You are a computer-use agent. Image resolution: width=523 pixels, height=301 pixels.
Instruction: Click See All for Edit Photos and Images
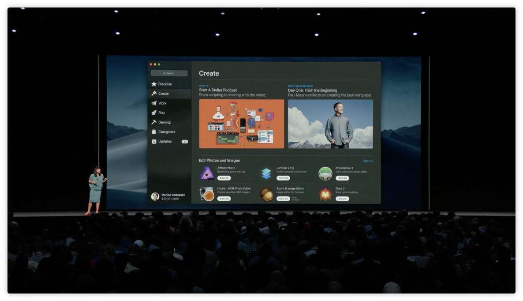pos(368,161)
